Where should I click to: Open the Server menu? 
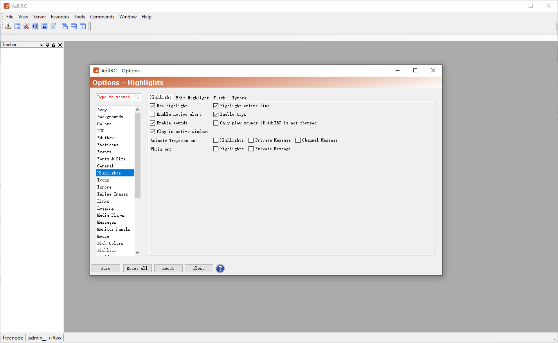pos(40,17)
